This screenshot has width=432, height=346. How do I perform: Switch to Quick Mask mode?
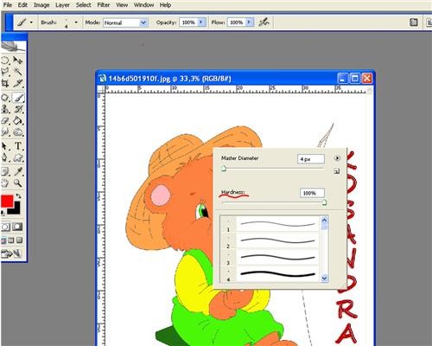(x=17, y=227)
